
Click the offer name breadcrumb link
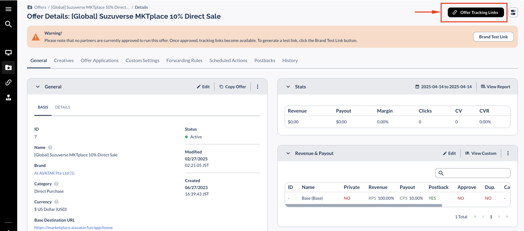[x=90, y=7]
